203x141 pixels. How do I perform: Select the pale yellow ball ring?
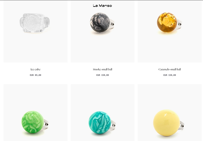click(170, 112)
